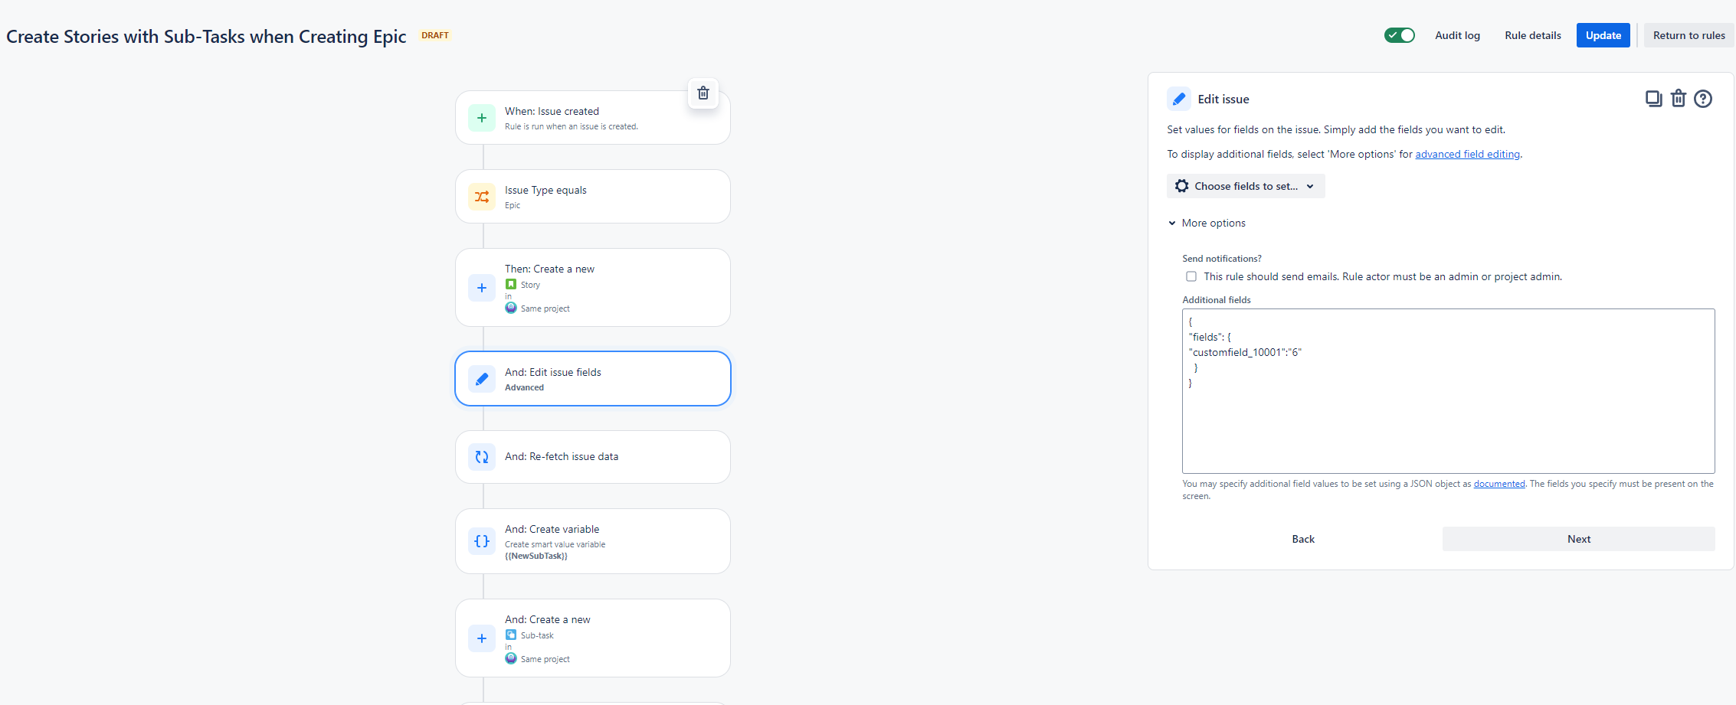Click inside the Additional fields JSON text area
1736x705 pixels.
coord(1448,391)
